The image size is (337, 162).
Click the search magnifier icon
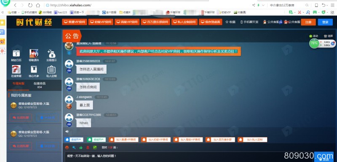pos(307,5)
